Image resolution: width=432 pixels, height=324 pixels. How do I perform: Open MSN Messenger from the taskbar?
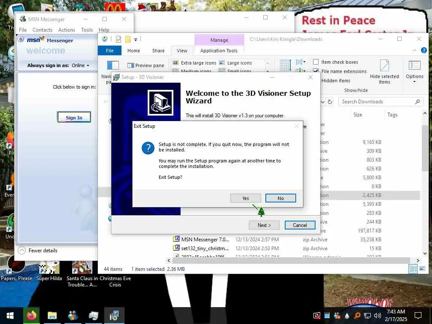[x=73, y=316]
